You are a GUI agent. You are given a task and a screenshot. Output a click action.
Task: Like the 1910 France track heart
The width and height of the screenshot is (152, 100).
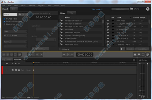(x=113, y=33)
